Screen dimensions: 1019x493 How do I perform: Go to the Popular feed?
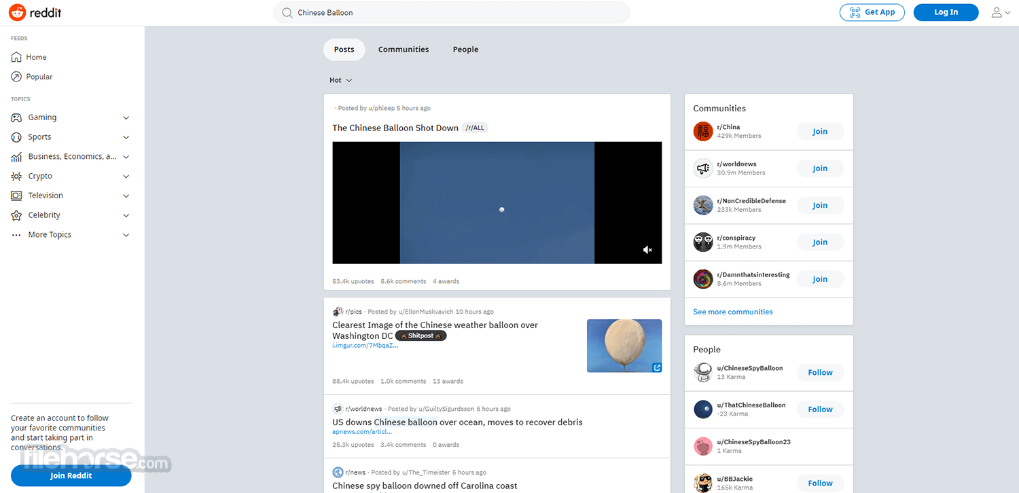pos(39,77)
